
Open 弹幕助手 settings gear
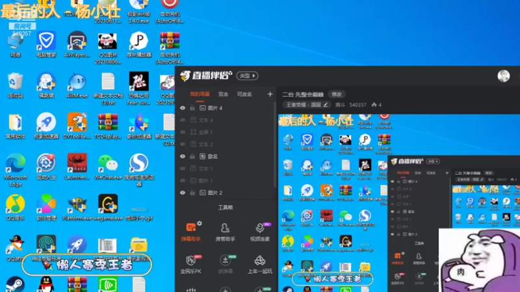pos(200,223)
